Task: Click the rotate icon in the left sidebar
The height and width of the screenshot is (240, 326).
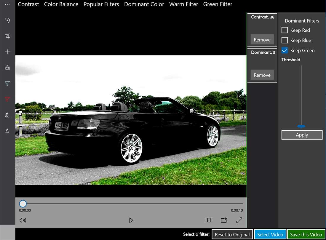Action: coord(7,20)
